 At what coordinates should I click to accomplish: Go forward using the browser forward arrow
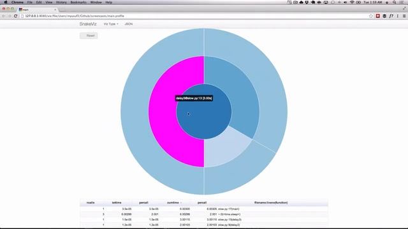coord(10,16)
